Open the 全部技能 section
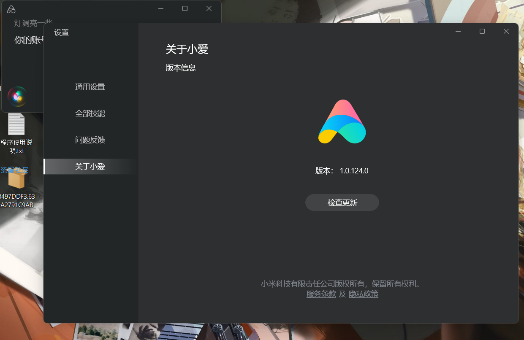Viewport: 524px width, 340px height. 90,113
